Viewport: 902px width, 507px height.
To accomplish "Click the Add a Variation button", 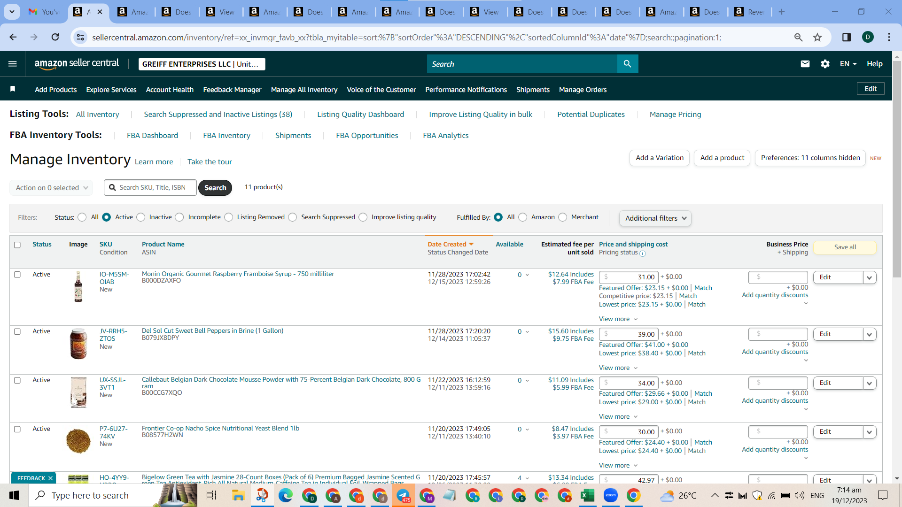I will point(660,158).
